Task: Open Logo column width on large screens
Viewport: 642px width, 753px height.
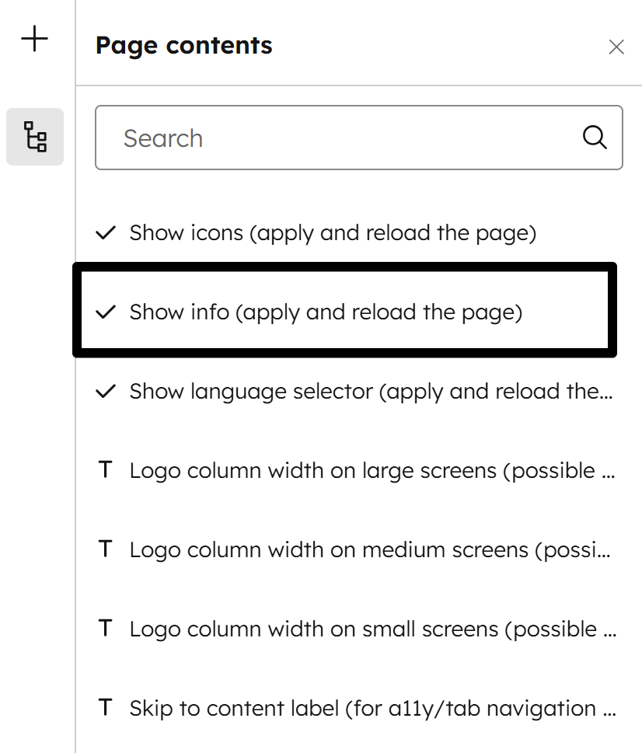Action: coord(355,471)
